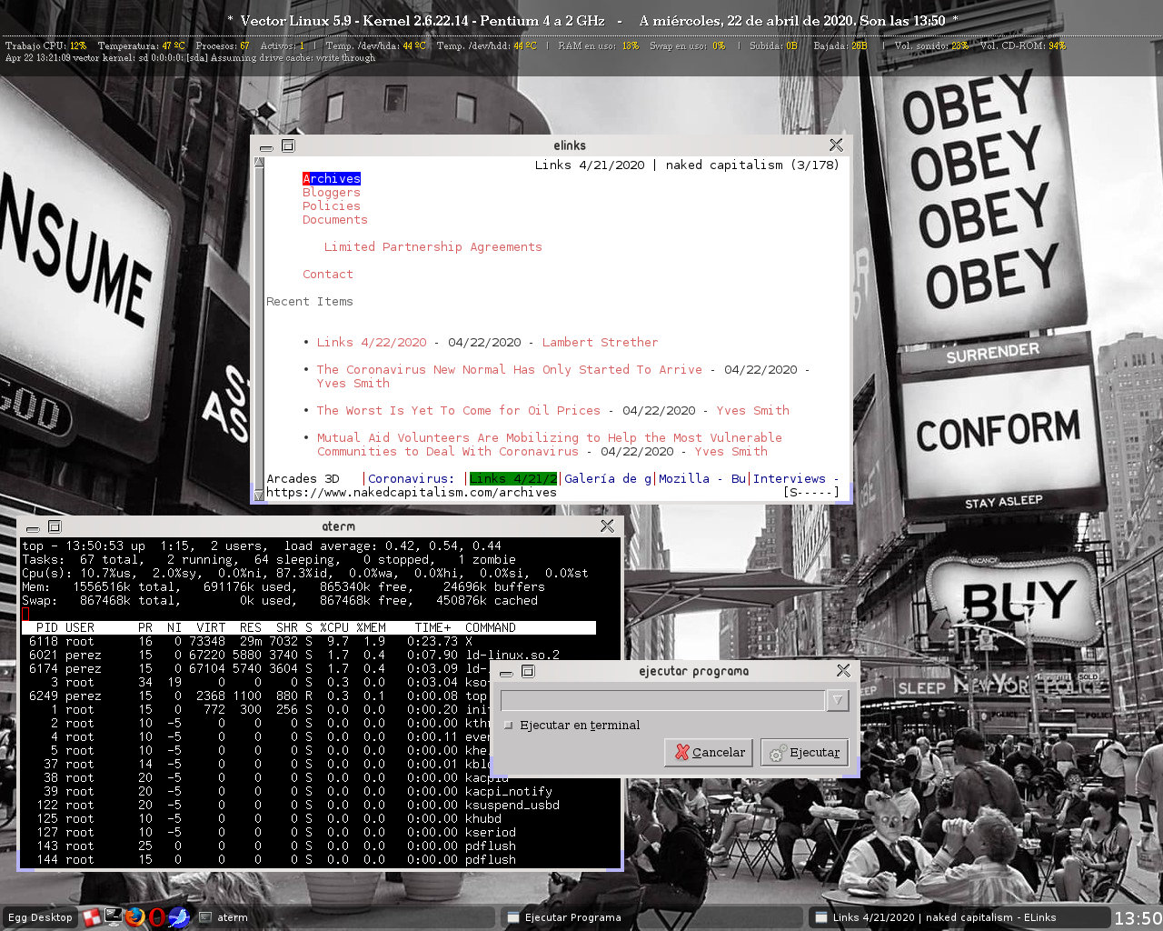Click the elinks scrollbar up arrow
The width and height of the screenshot is (1163, 931).
pyautogui.click(x=259, y=163)
